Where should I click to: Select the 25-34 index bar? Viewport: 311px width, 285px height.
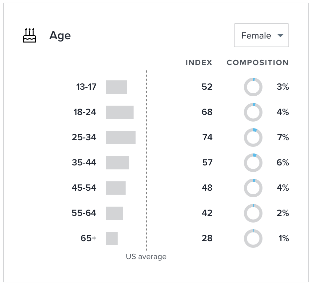121,138
